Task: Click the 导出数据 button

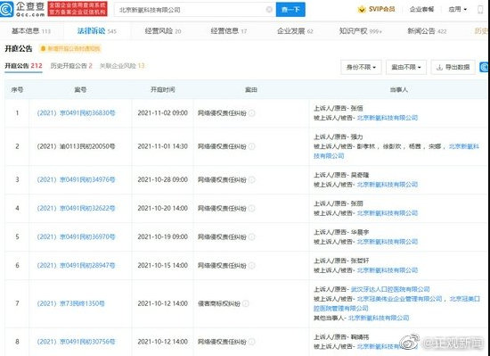Action: click(x=453, y=67)
